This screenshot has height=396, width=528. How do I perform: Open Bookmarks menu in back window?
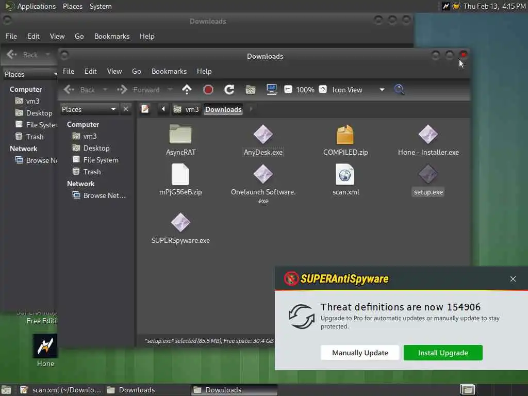pyautogui.click(x=112, y=36)
